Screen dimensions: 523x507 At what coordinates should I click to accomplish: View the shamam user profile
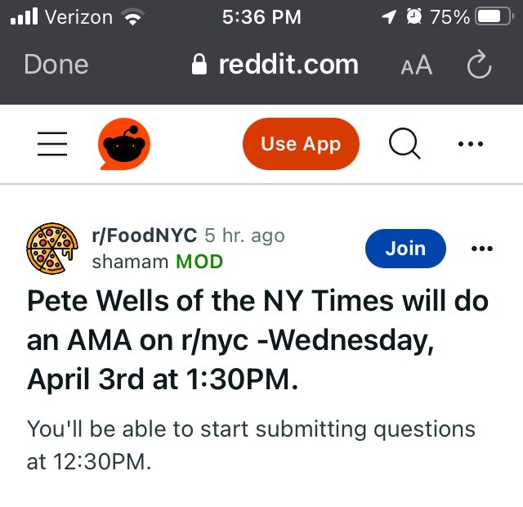[x=131, y=262]
